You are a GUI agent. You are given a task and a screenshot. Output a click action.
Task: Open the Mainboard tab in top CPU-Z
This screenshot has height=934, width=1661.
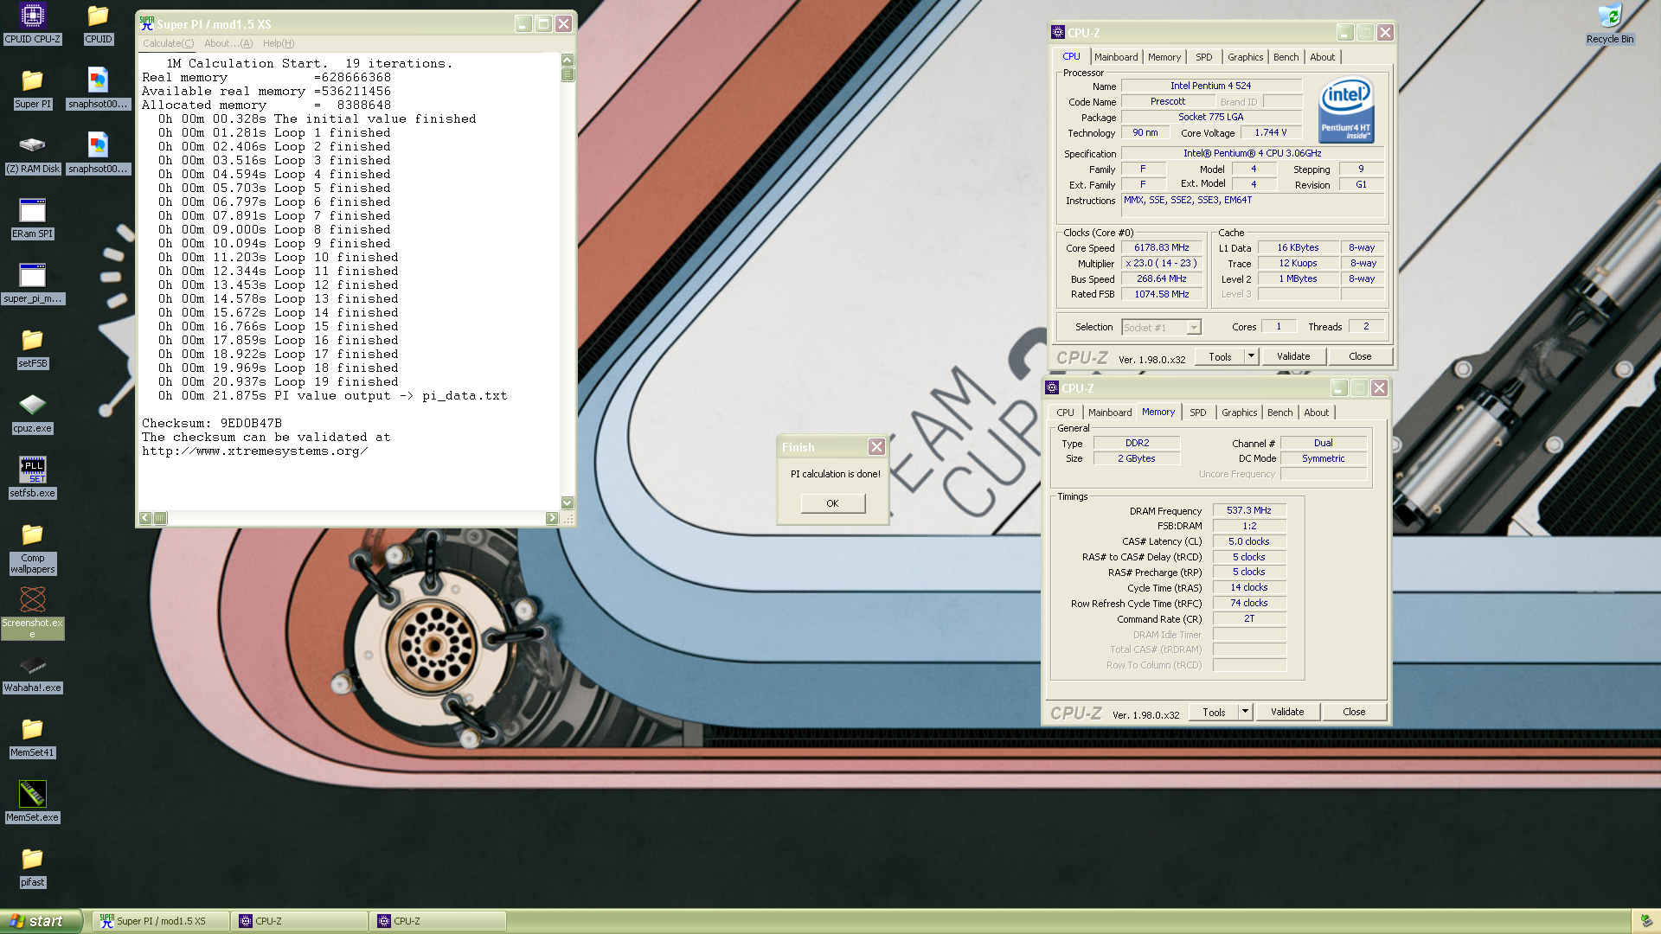(x=1115, y=57)
